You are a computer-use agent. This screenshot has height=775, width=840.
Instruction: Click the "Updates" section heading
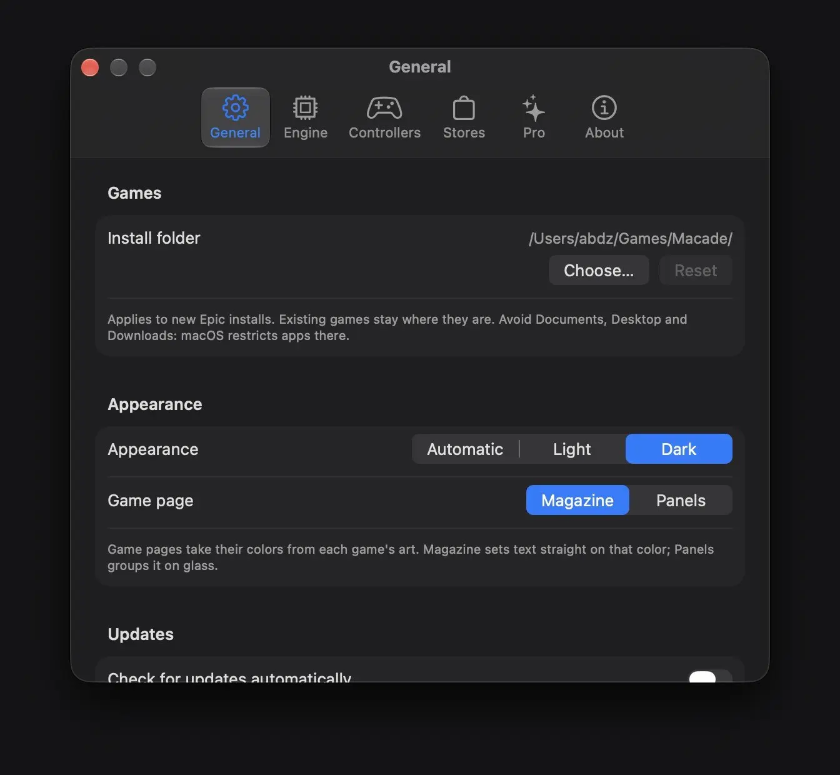141,634
